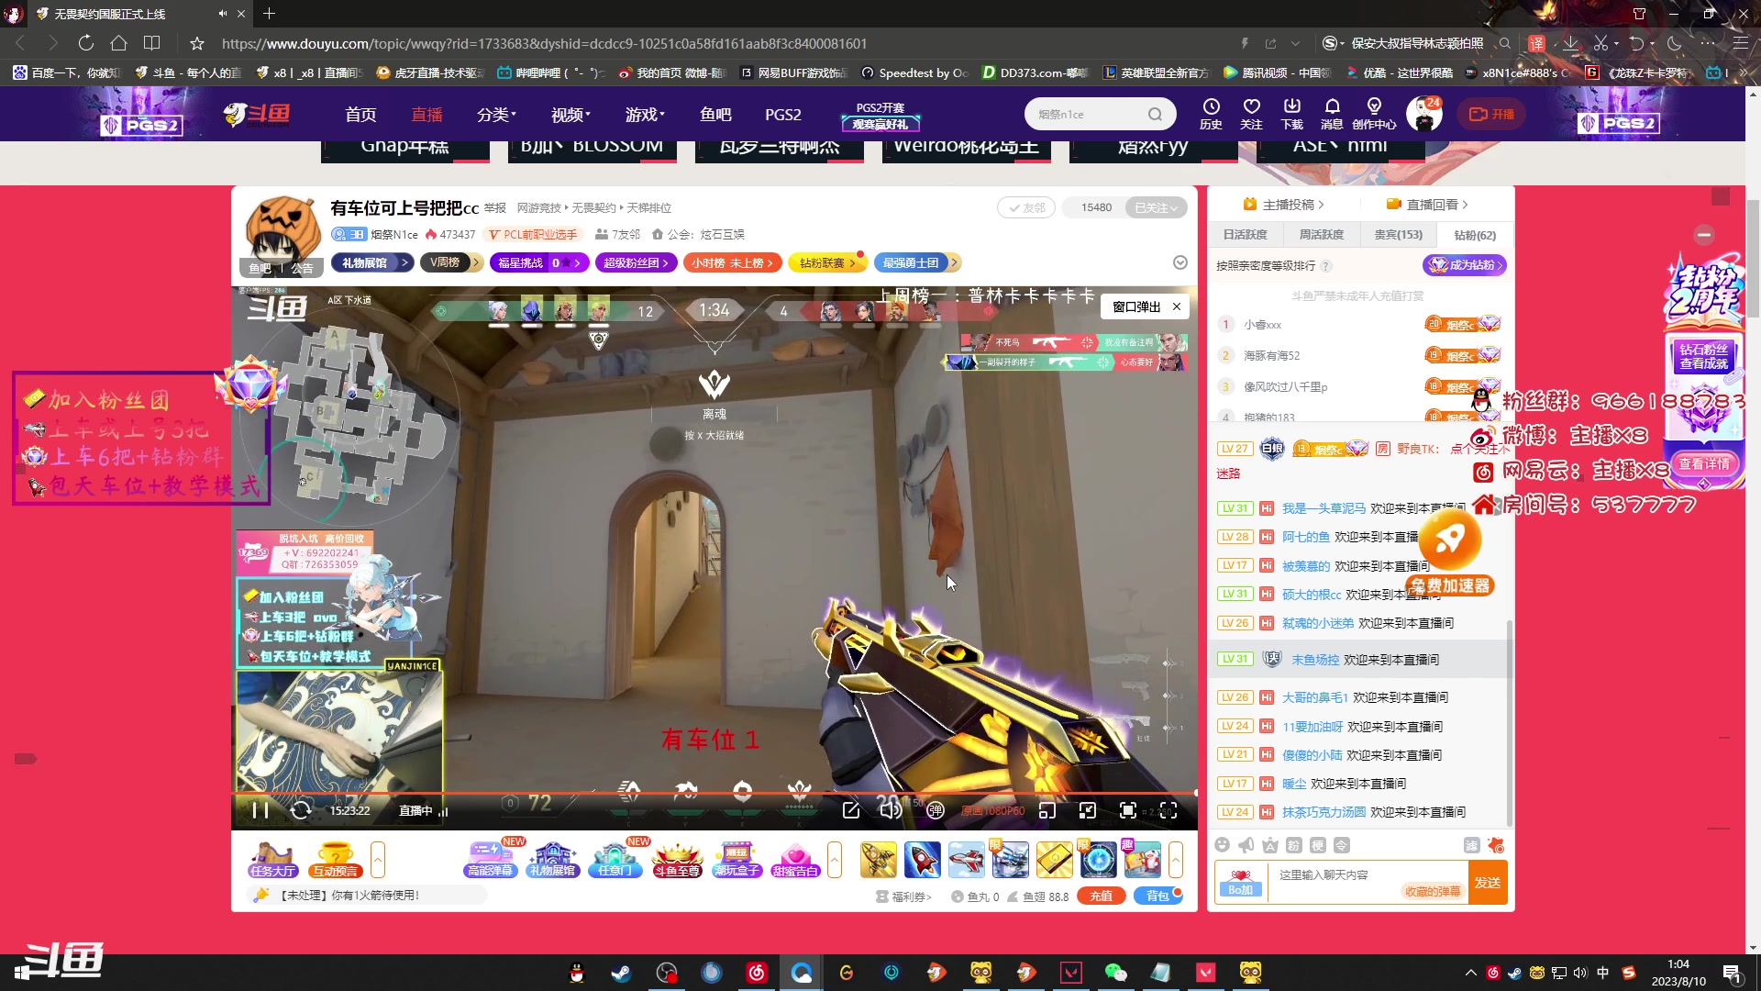Open the 消息 bell notifications
The height and width of the screenshot is (991, 1761).
pyautogui.click(x=1332, y=114)
